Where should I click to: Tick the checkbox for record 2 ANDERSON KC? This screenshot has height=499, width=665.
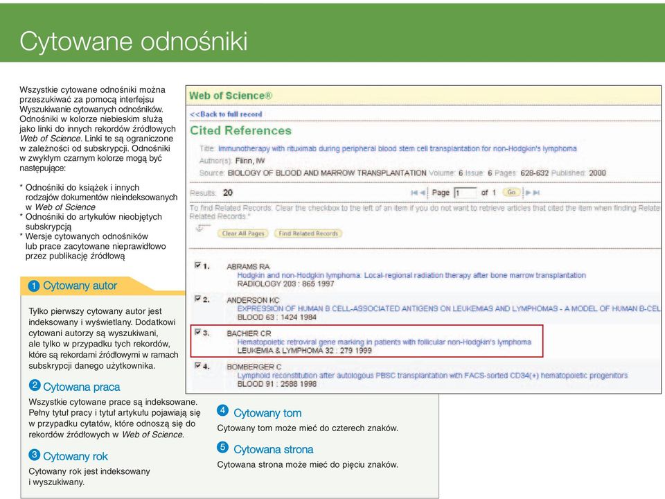pos(197,299)
